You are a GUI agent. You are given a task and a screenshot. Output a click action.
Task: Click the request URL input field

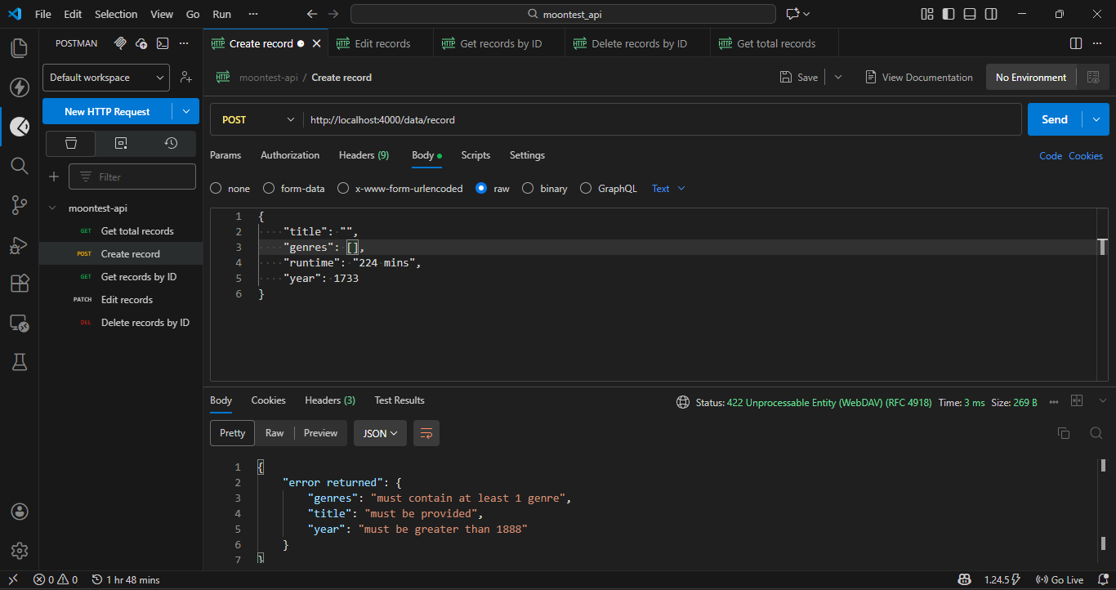click(572, 119)
